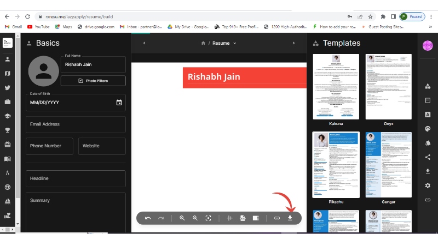Click the Email Address field
Viewport: 438px width, 245px height.
[x=76, y=124]
